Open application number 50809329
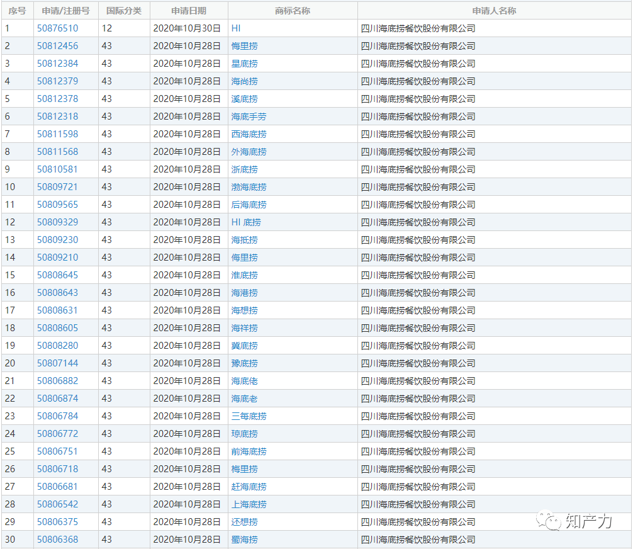 point(58,222)
